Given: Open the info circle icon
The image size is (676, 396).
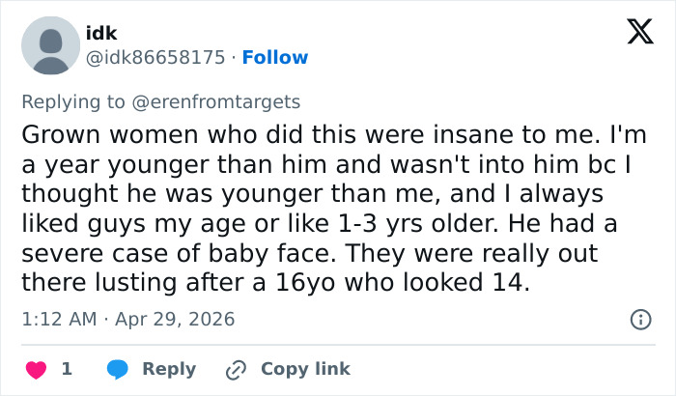Looking at the screenshot, I should [x=639, y=319].
